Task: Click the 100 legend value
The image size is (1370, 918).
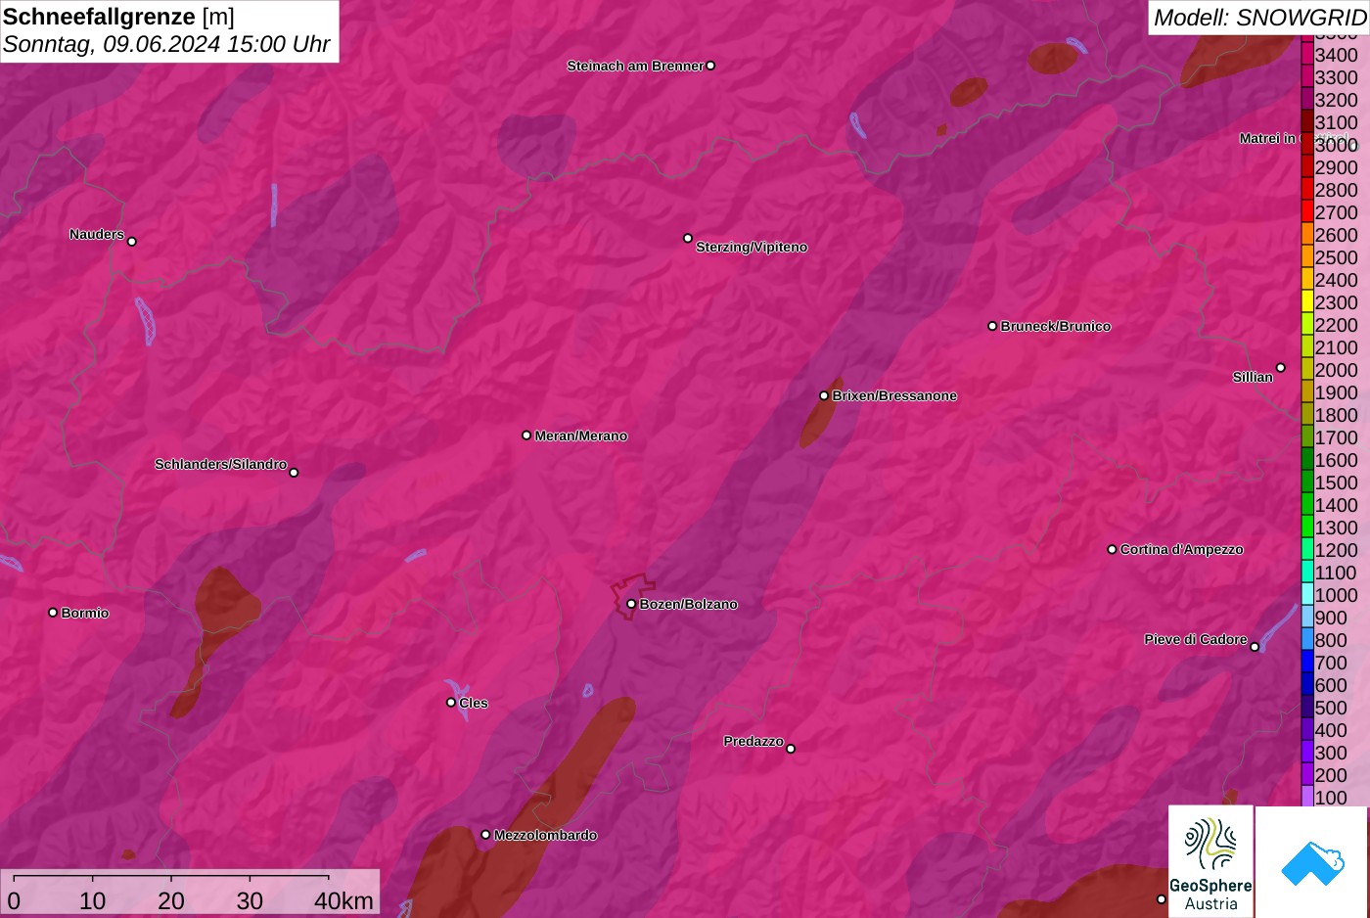Action: 1331,798
